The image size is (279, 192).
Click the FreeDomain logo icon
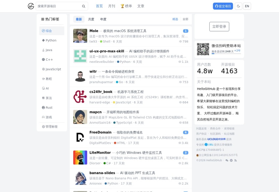pyautogui.click(x=80, y=137)
